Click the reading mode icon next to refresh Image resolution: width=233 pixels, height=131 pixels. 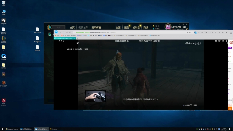click(70, 32)
